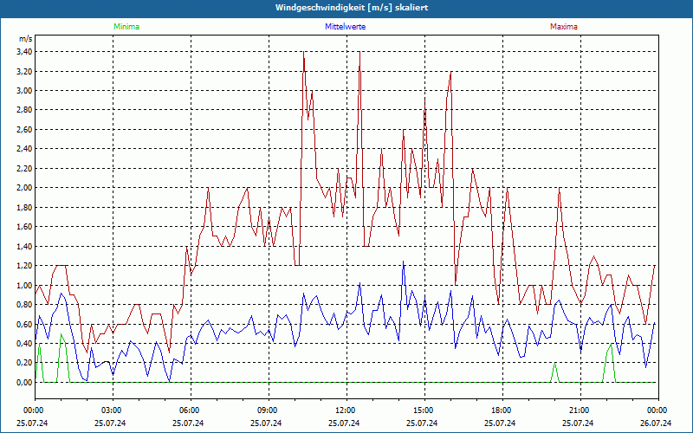Click the '2,00' y-axis value

point(25,188)
